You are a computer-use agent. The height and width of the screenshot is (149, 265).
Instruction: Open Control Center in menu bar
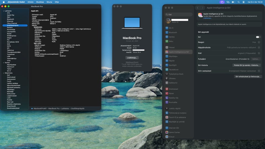click(243, 2)
